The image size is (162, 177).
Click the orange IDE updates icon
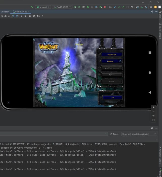click(x=155, y=7)
